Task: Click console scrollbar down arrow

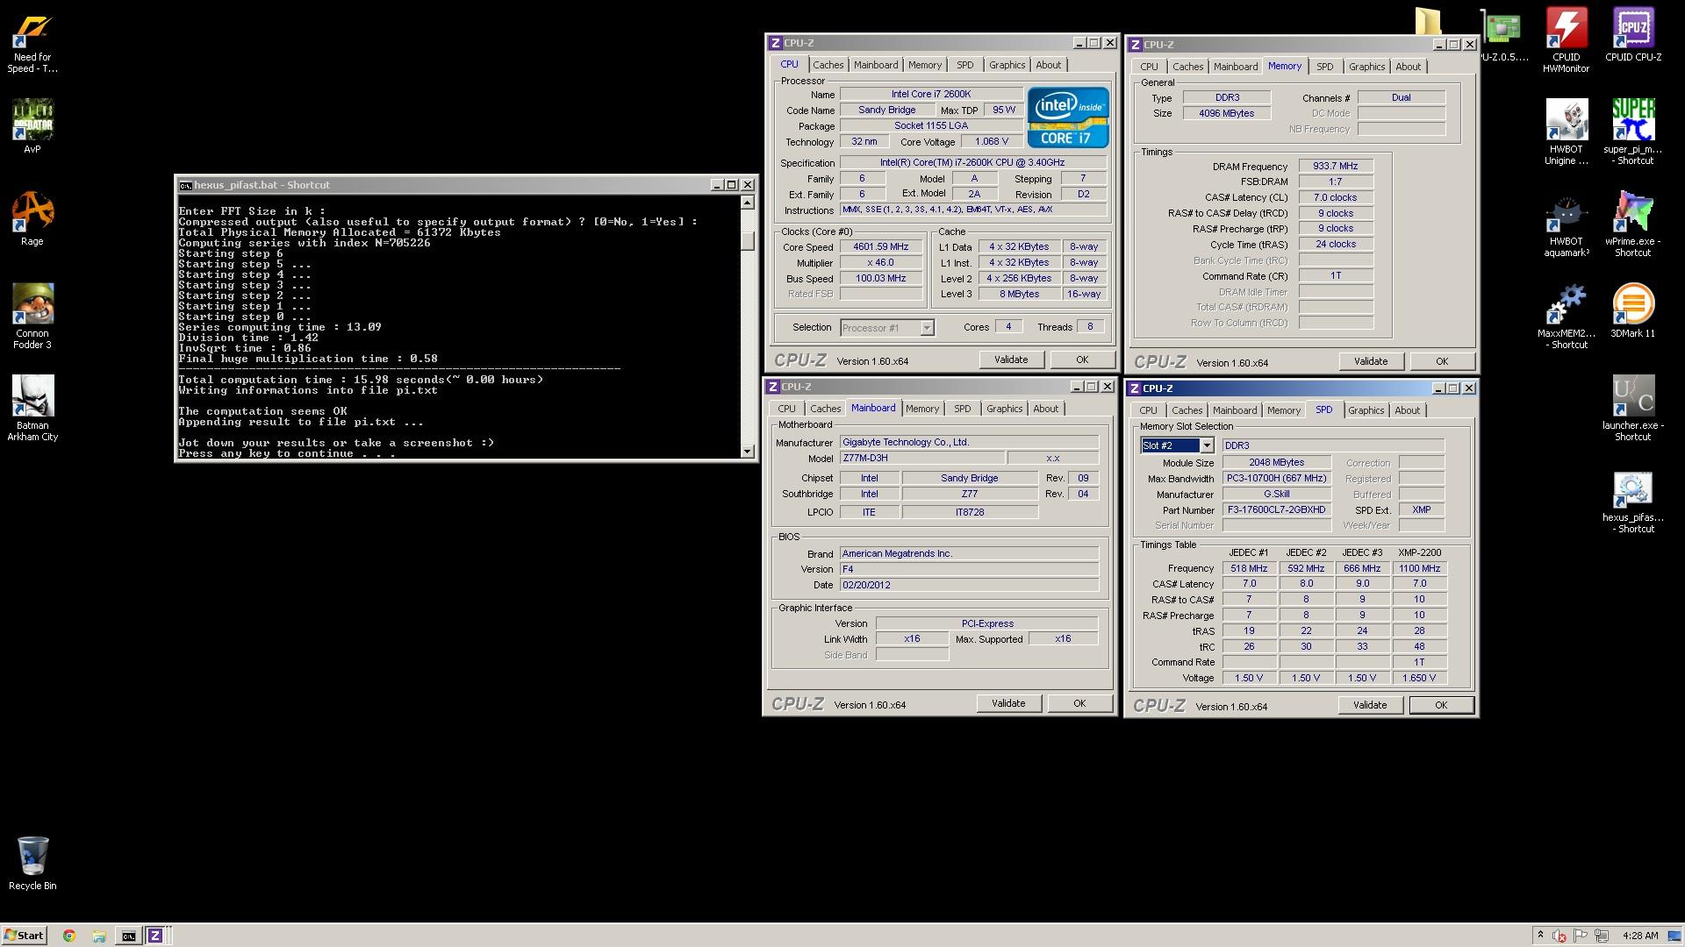Action: click(748, 452)
